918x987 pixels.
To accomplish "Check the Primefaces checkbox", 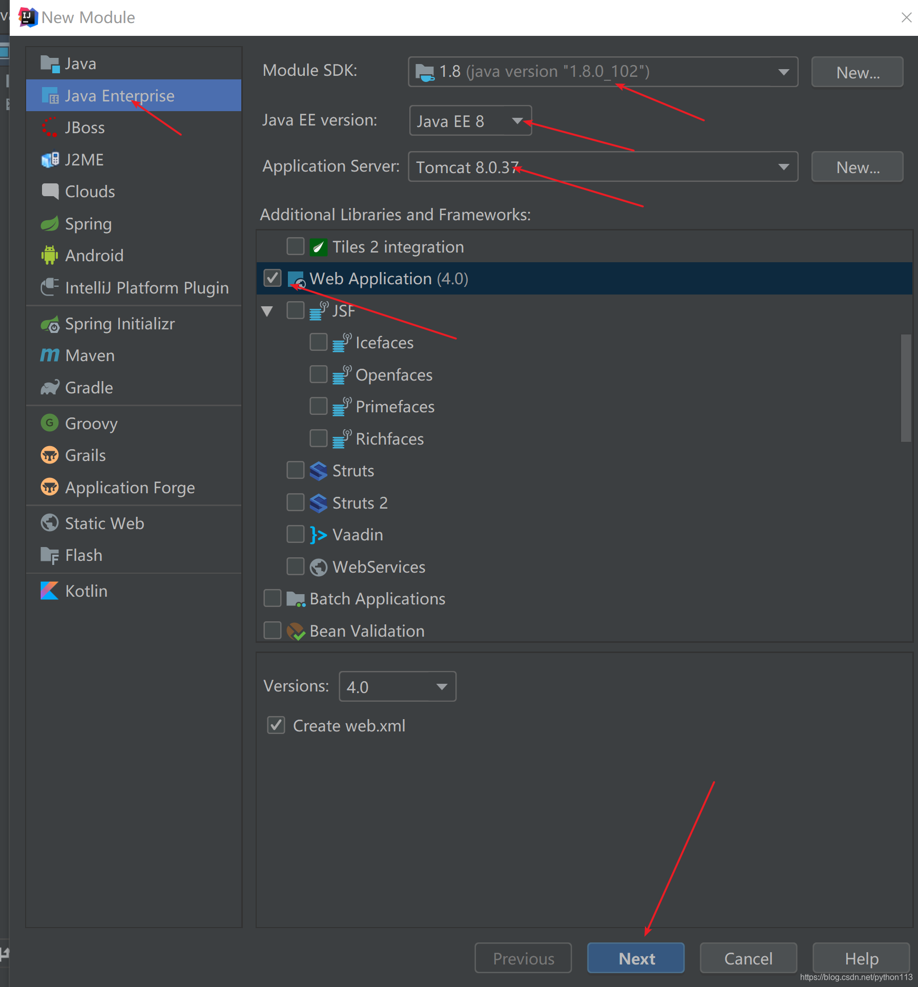I will [x=319, y=406].
